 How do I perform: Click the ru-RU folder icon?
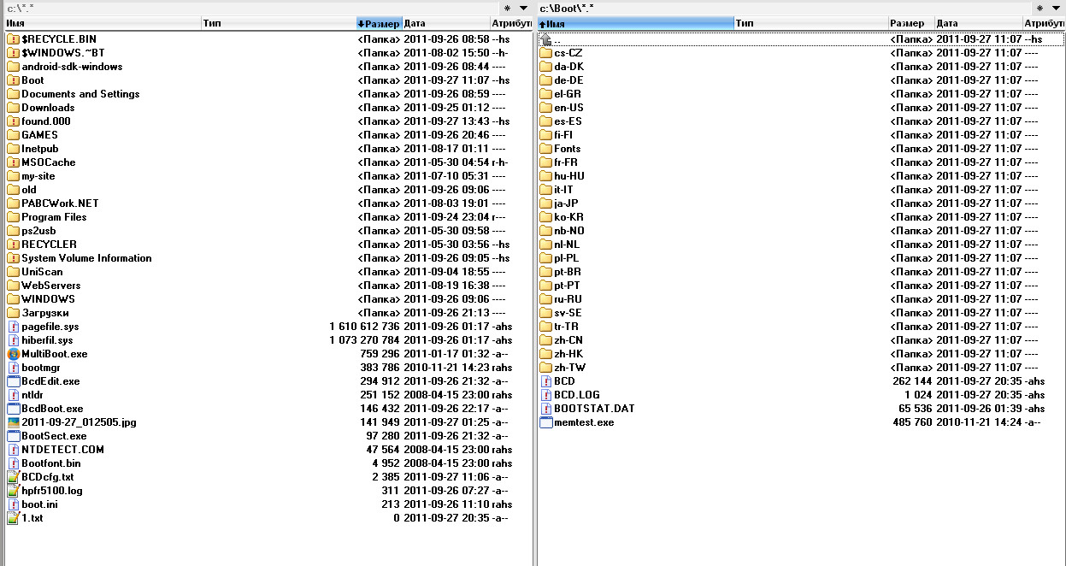(x=547, y=299)
